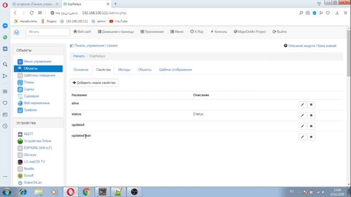Open Opera sidebar search icon
This screenshot has height=197, width=351.
pos(5,65)
